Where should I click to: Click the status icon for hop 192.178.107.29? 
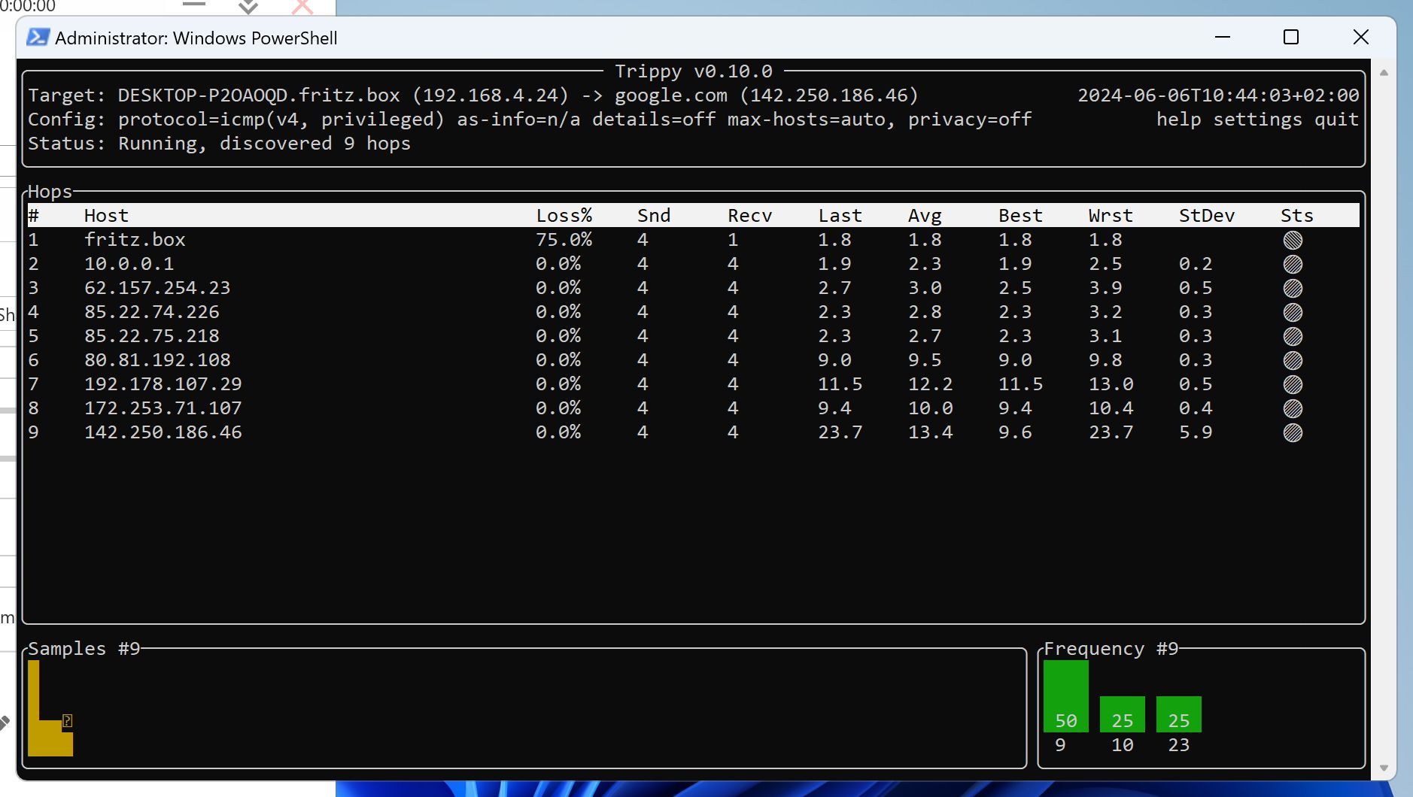point(1293,384)
